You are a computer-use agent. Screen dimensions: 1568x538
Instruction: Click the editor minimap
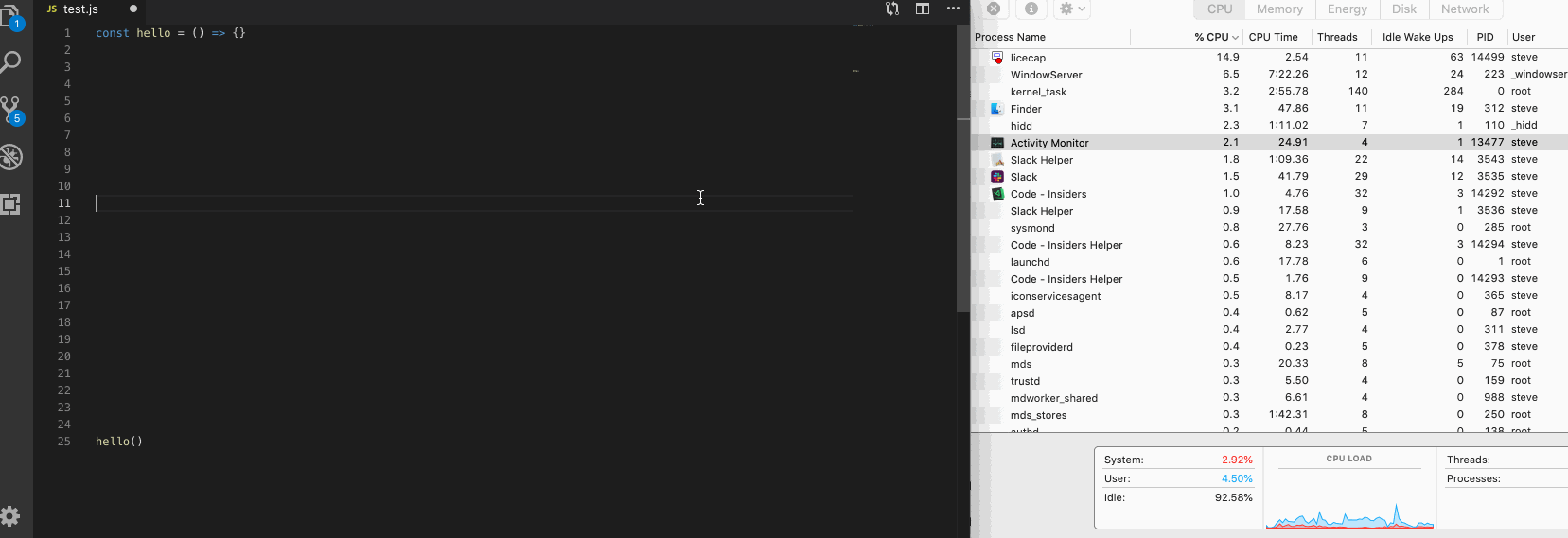click(904, 281)
